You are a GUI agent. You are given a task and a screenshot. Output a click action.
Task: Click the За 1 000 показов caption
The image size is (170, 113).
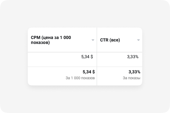pyautogui.click(x=80, y=78)
